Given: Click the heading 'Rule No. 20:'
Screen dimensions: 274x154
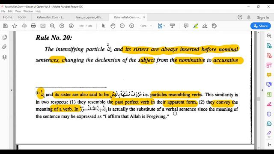Looking at the screenshot, I should click(54, 38).
